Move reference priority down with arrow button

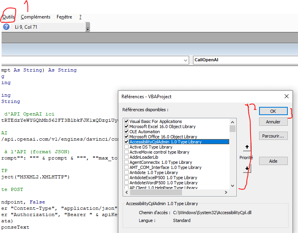pos(246,168)
